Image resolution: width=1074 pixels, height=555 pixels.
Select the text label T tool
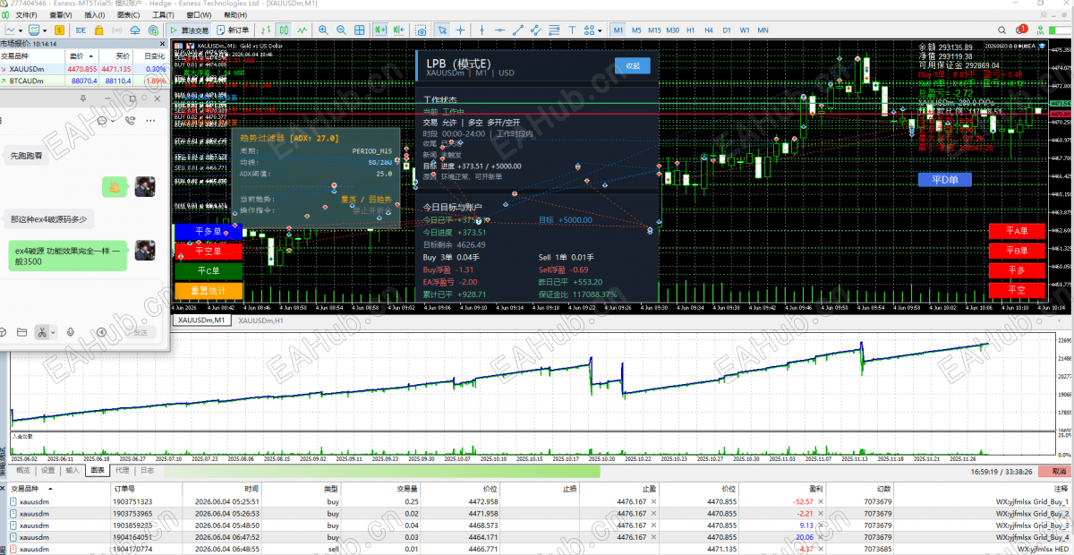point(571,30)
